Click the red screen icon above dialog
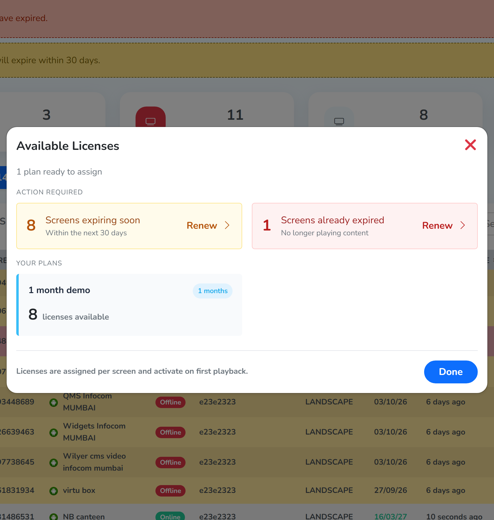Viewport: 494px width, 520px height. click(151, 117)
